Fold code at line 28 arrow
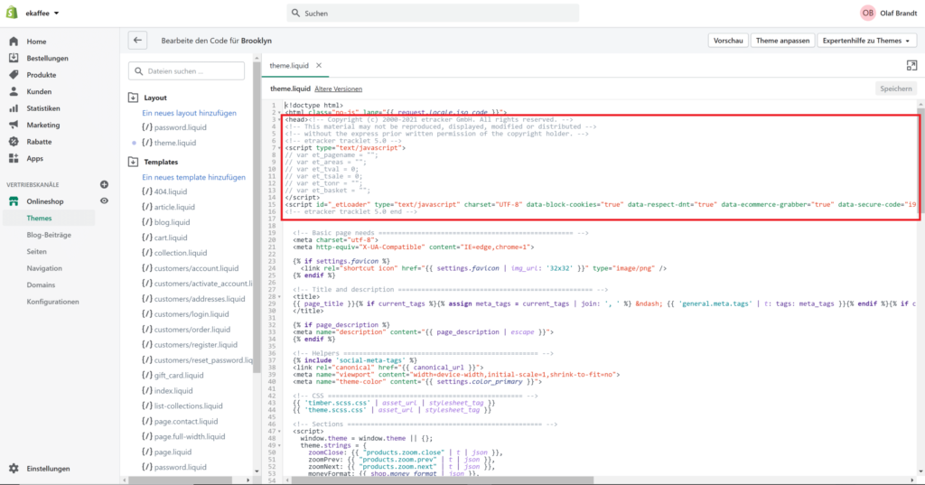Image resolution: width=925 pixels, height=485 pixels. [280, 297]
